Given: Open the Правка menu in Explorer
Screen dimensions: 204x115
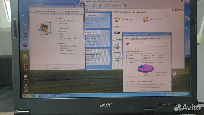Looking at the screenshot, I should pos(89,1).
